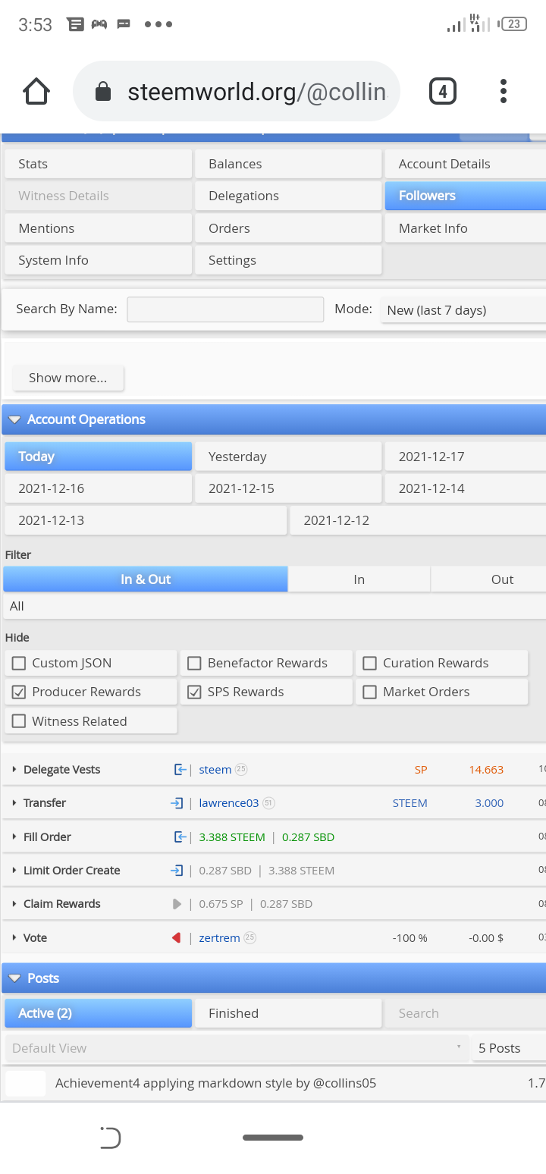Select the 2021-12-17 date tab
Viewport: 546px width, 1174px height.
coord(466,457)
